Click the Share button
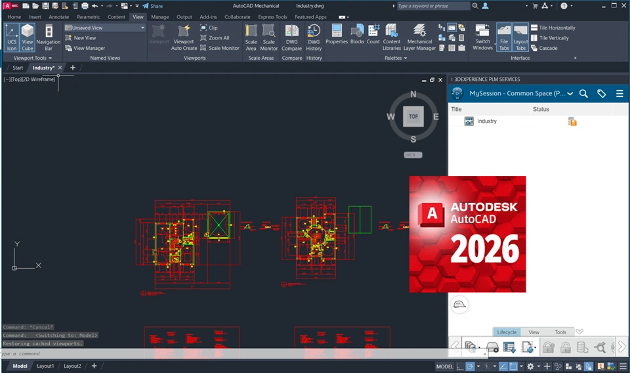This screenshot has height=373, width=630. tap(153, 6)
